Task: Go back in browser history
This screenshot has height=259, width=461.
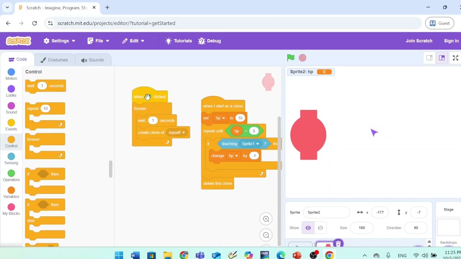Action: pos(8,23)
